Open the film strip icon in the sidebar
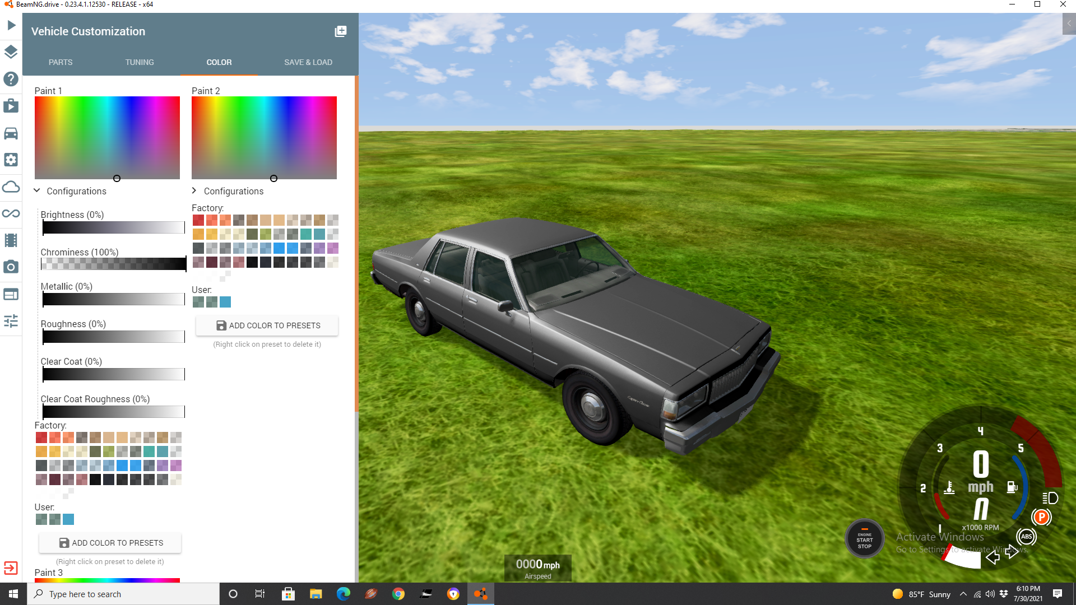This screenshot has height=605, width=1076. click(11, 240)
